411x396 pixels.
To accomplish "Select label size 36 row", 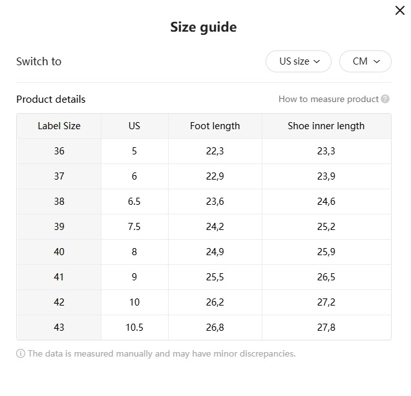I will [x=59, y=151].
